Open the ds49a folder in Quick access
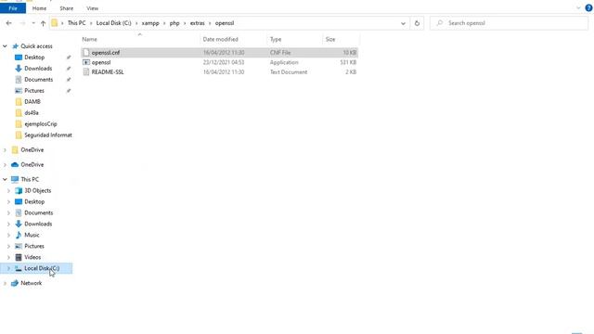This screenshot has height=334, width=594. click(x=32, y=113)
